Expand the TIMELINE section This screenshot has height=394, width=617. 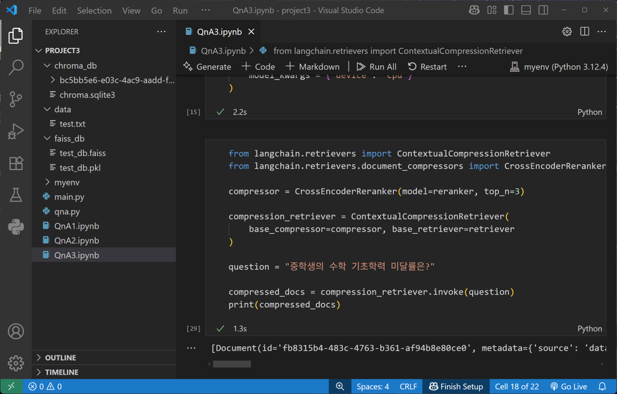104,372
